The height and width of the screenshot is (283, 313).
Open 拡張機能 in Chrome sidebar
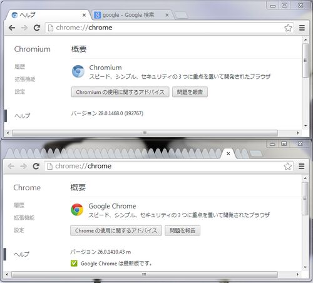(24, 218)
